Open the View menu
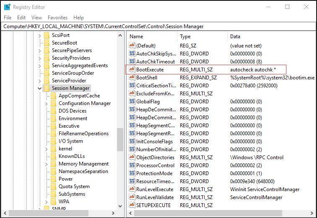Screen dimensions: 317x218 click(x=36, y=18)
